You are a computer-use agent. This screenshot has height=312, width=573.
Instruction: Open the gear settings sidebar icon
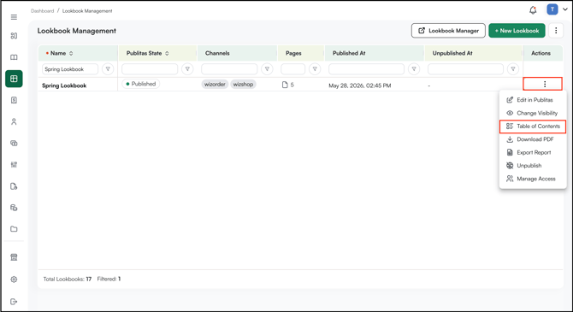[x=14, y=280]
